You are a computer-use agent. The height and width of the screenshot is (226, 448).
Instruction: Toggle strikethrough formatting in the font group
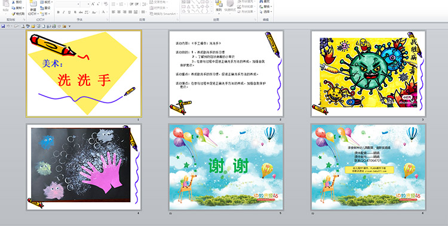pyautogui.click(x=81, y=13)
